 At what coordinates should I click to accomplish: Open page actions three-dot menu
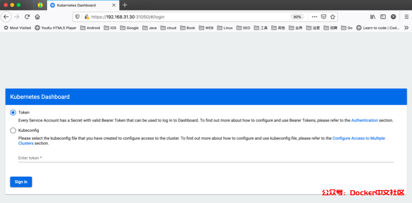(315, 17)
